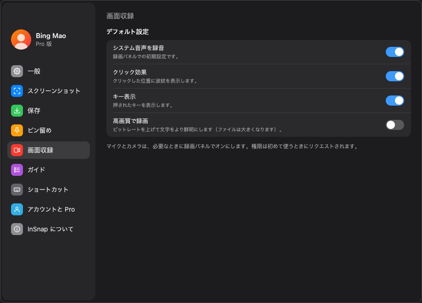Click the クリック効果 label

130,72
